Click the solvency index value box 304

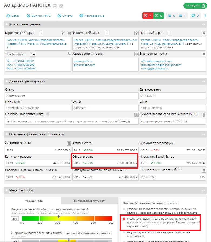[x=15, y=218]
